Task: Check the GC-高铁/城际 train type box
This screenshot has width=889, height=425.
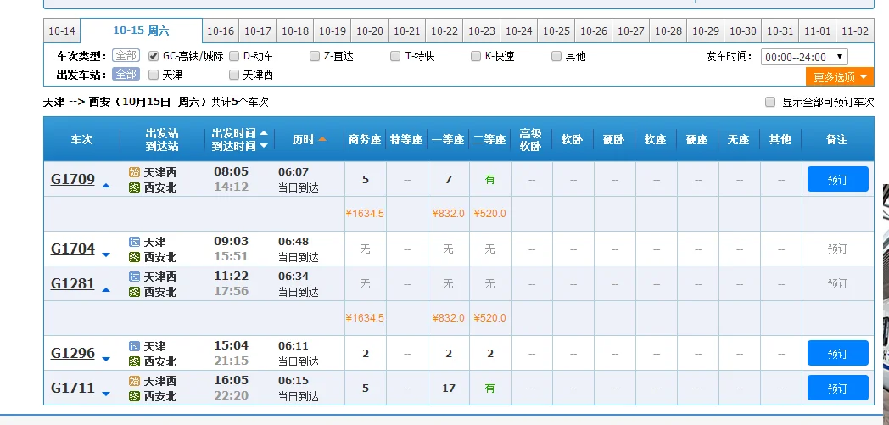Action: point(153,56)
